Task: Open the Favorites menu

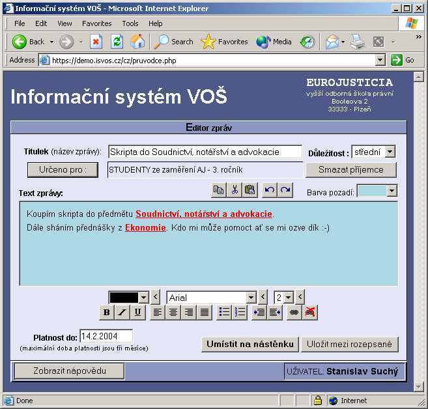Action: pos(97,23)
